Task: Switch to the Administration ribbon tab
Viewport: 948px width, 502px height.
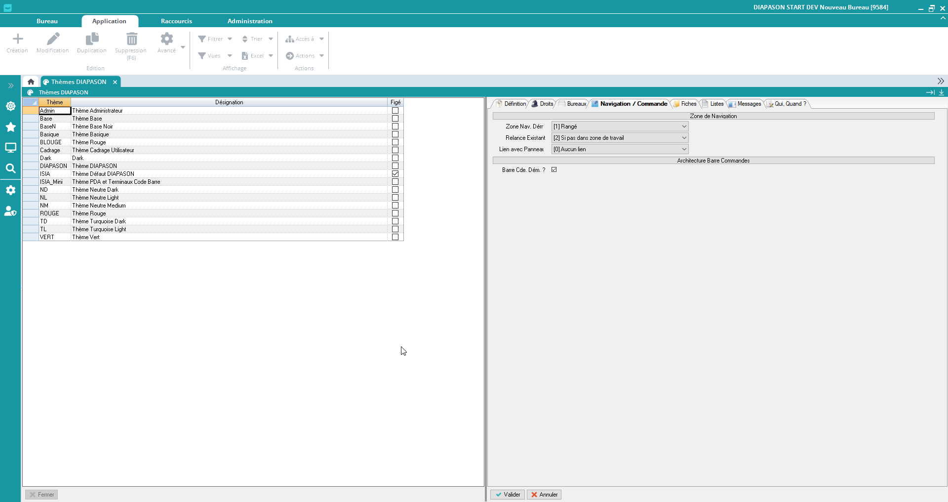Action: click(250, 21)
